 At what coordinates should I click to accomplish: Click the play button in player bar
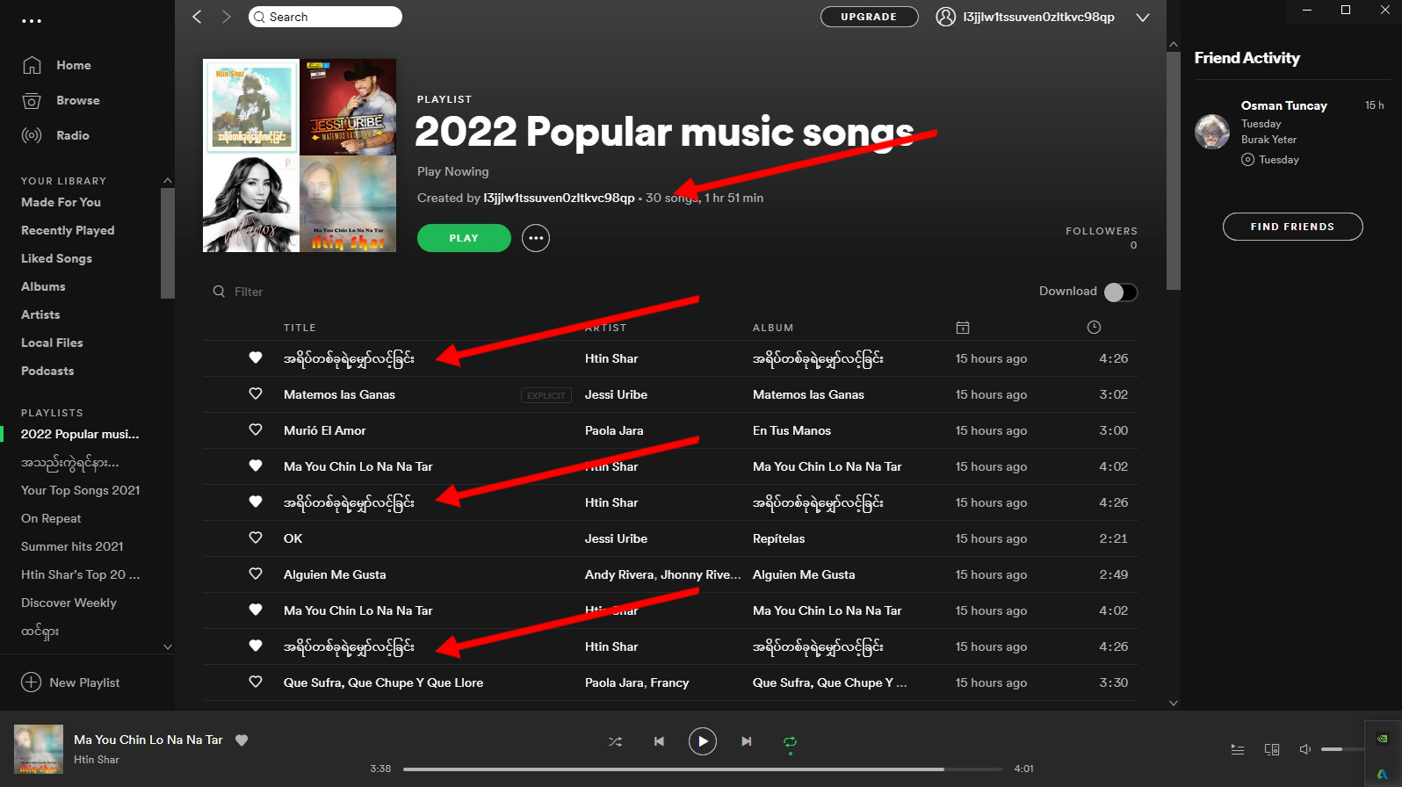[x=703, y=741]
